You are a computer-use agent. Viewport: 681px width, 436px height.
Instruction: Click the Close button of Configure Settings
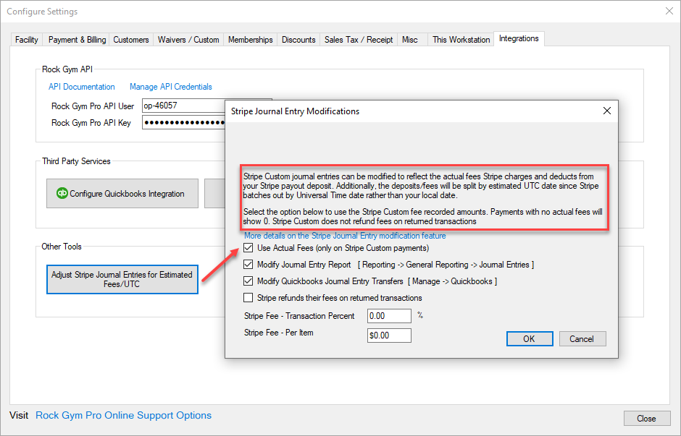point(647,418)
